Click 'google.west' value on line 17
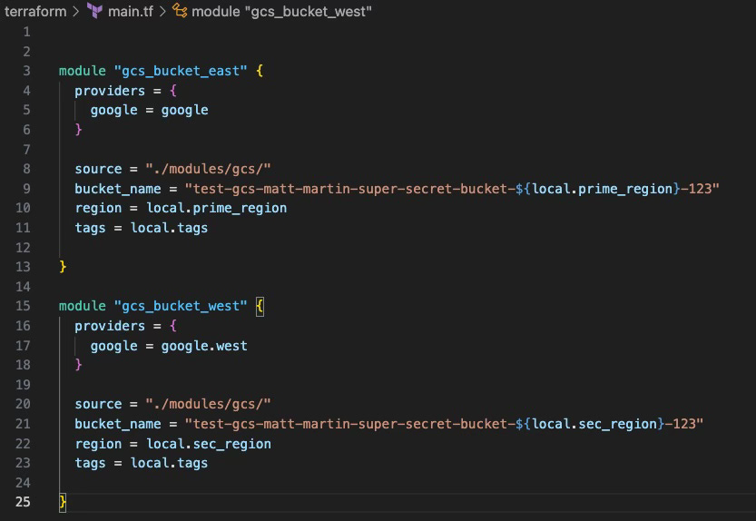 [204, 346]
